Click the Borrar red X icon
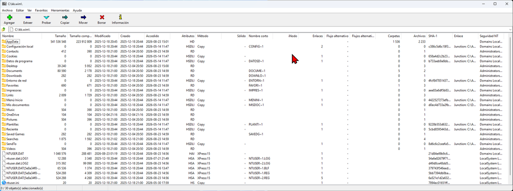 [102, 17]
